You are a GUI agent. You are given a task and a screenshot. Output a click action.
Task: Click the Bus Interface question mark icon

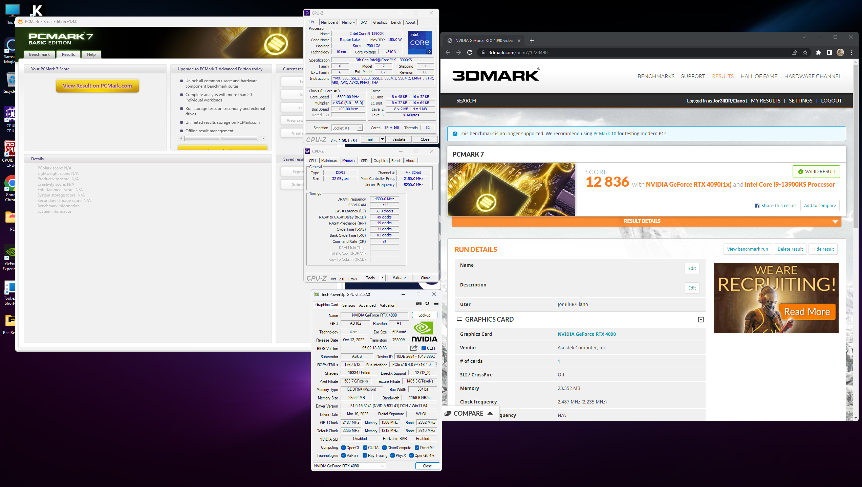436,365
